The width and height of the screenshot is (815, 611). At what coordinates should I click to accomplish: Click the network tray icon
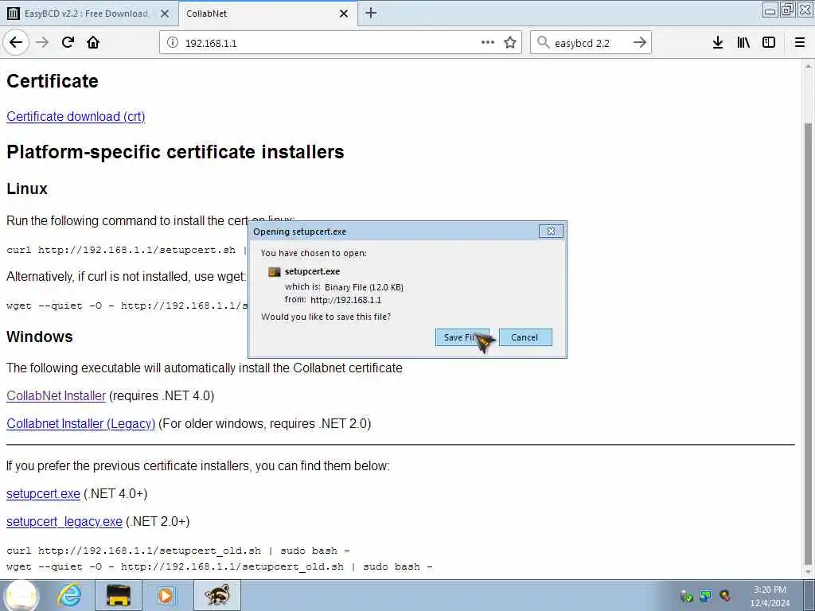pos(706,596)
